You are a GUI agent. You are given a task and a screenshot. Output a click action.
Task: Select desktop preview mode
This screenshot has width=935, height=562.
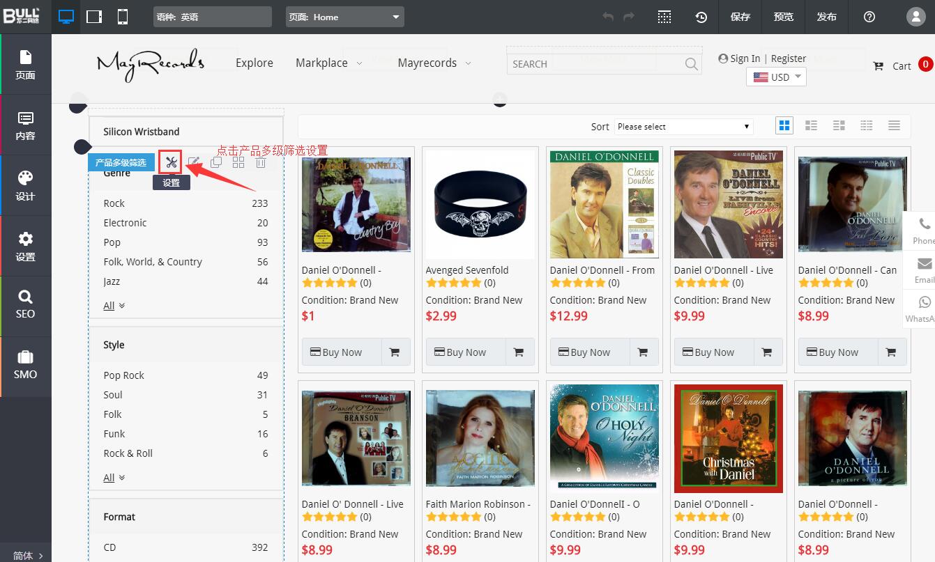[66, 17]
